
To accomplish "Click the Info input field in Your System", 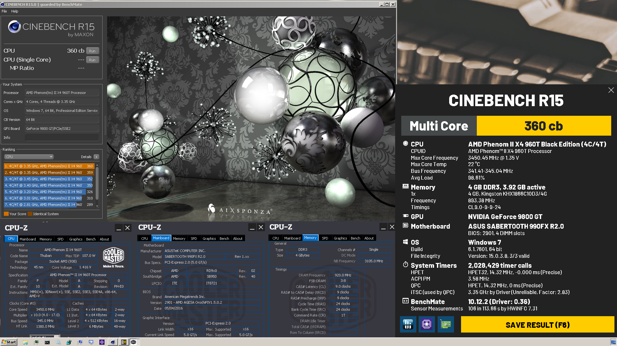I will click(x=62, y=138).
